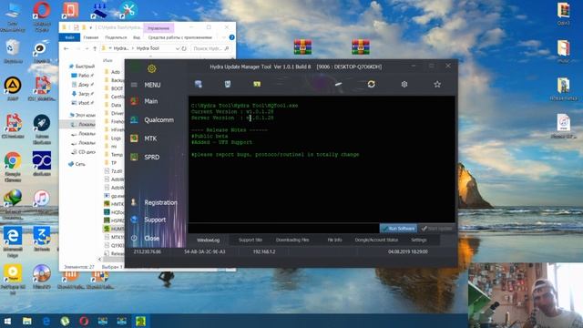Open Средства работы с приложениями tab
583x328 pixels.
tap(180, 37)
